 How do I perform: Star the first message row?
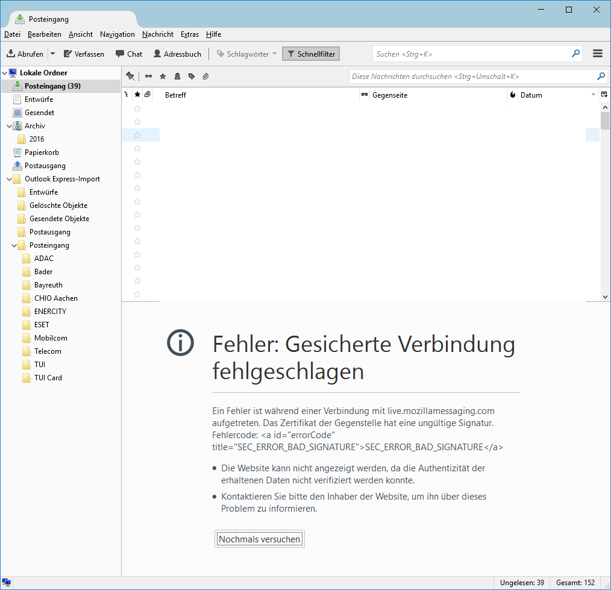(137, 108)
